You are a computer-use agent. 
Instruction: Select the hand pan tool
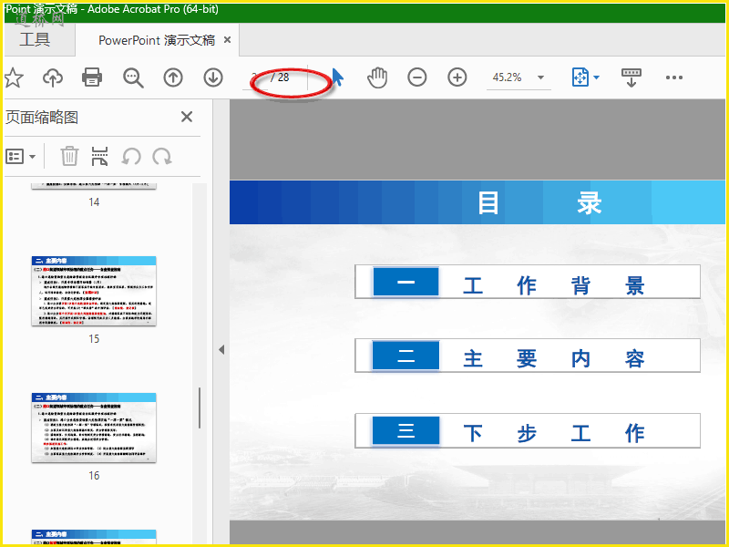pos(377,77)
